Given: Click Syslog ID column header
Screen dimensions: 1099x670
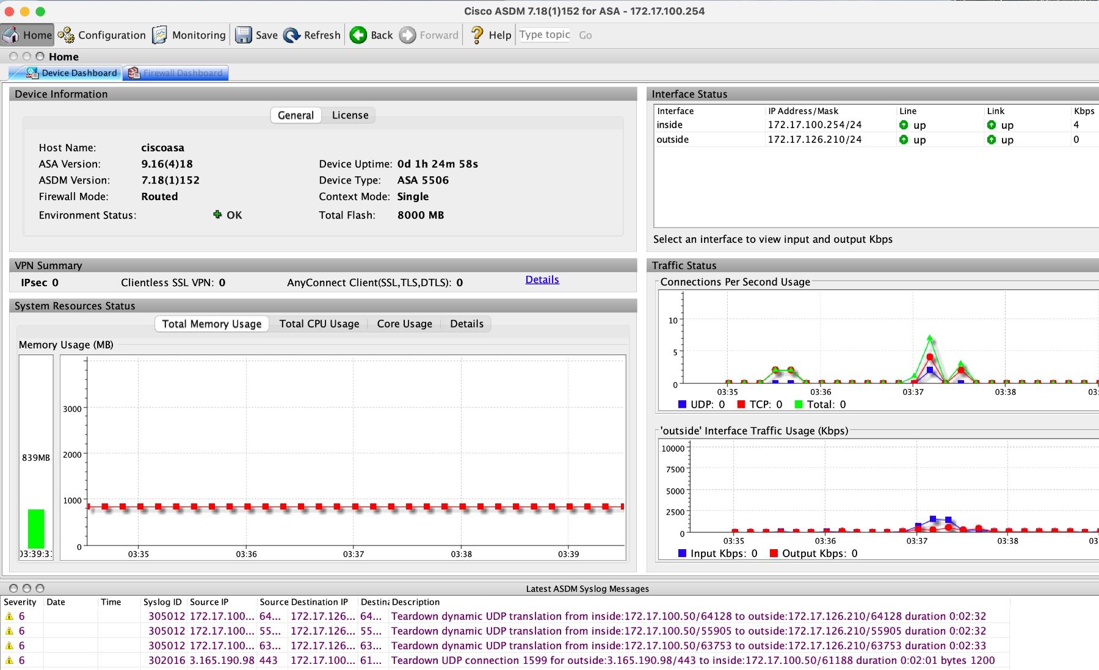Looking at the screenshot, I should (x=162, y=602).
